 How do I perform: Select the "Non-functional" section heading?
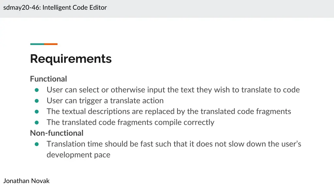pyautogui.click(x=57, y=133)
